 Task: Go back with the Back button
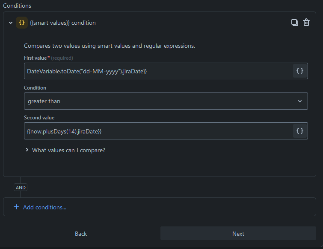tap(81, 234)
